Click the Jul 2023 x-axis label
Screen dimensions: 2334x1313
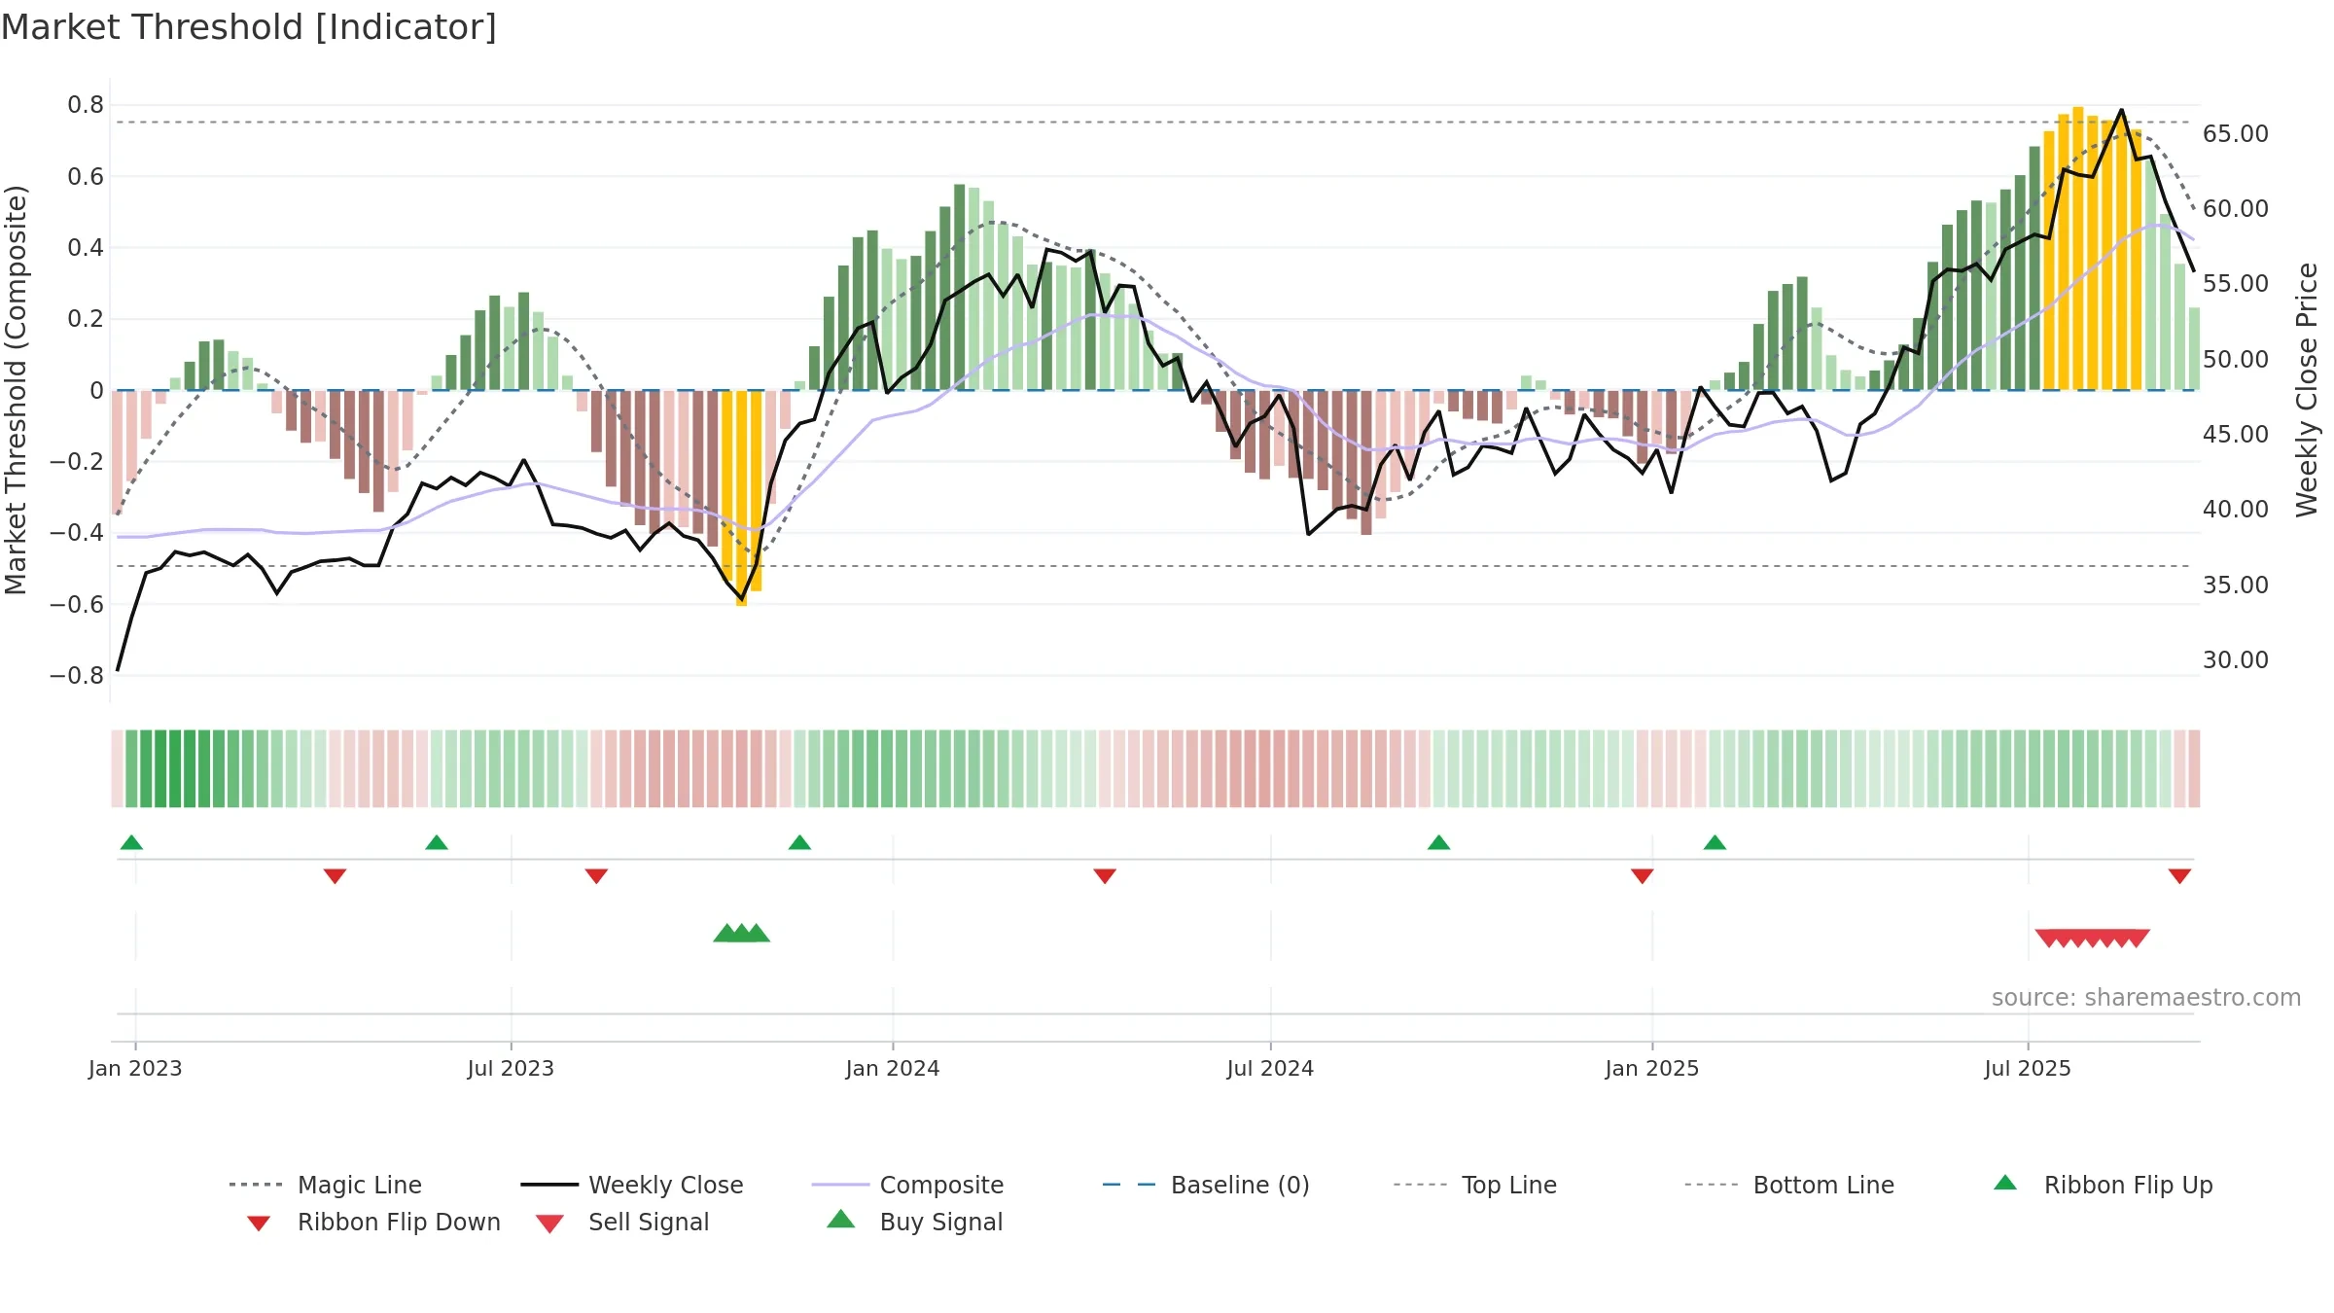tap(511, 1068)
